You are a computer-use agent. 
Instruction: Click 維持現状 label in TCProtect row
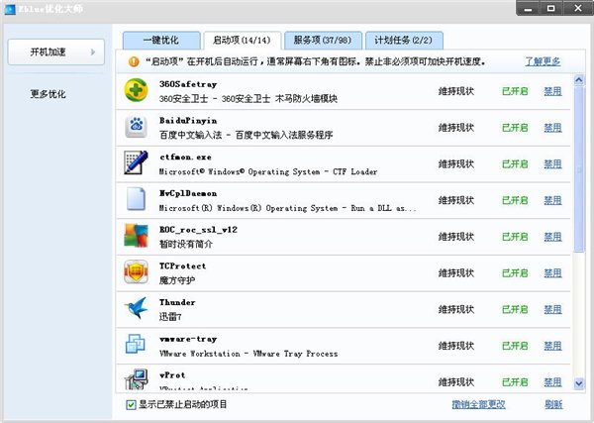[456, 273]
